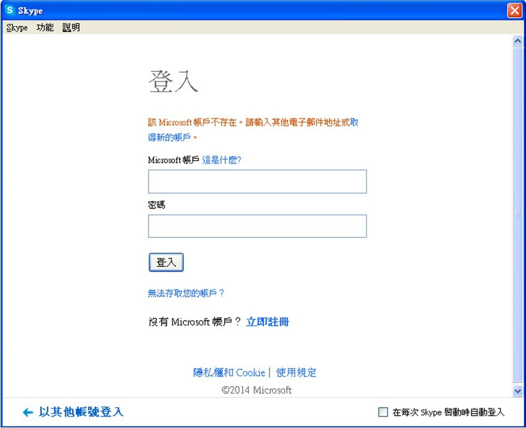Viewport: 526px width, 428px height.
Task: Open the 隱私權和 Cookie link
Action: (229, 372)
